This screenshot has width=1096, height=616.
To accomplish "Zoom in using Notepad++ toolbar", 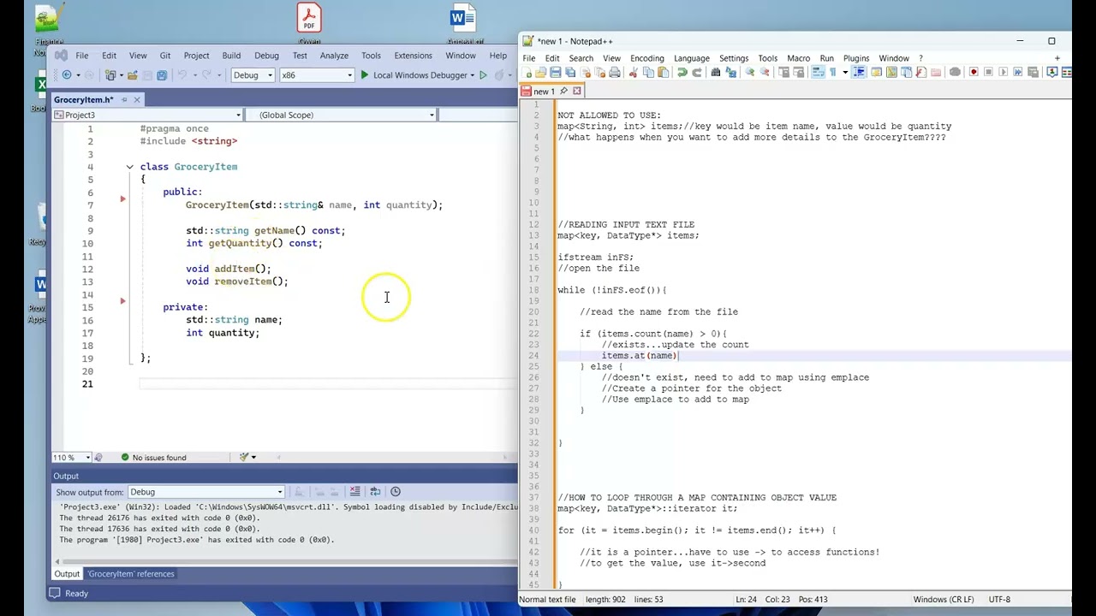I will [750, 73].
